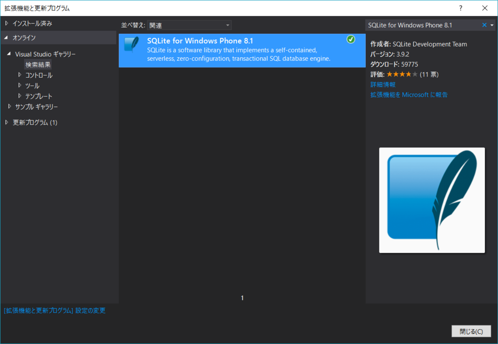This screenshot has height=344, width=498.
Task: Open the 並べ替え sort combo box
Action: pos(189,25)
